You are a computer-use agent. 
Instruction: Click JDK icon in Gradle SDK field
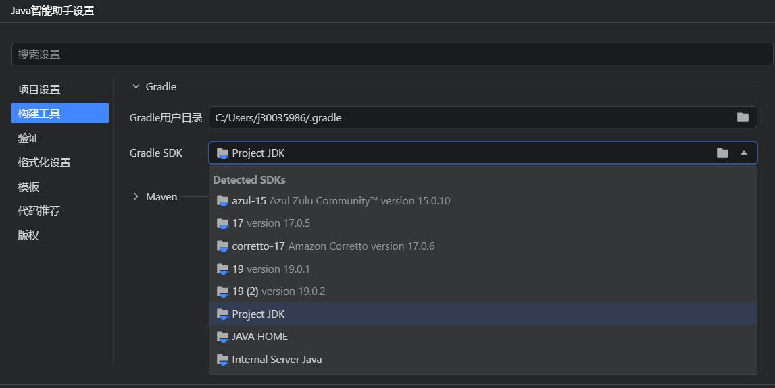pyautogui.click(x=222, y=153)
